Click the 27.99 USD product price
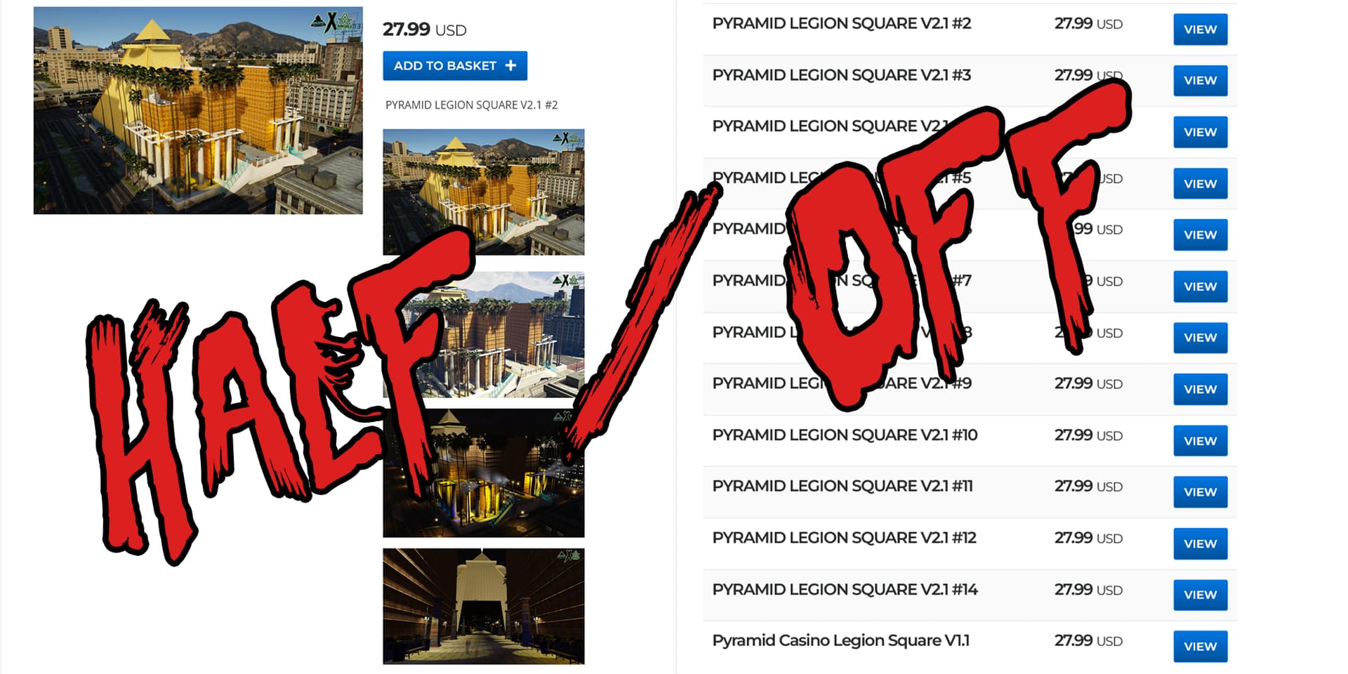The image size is (1348, 674). 424,29
